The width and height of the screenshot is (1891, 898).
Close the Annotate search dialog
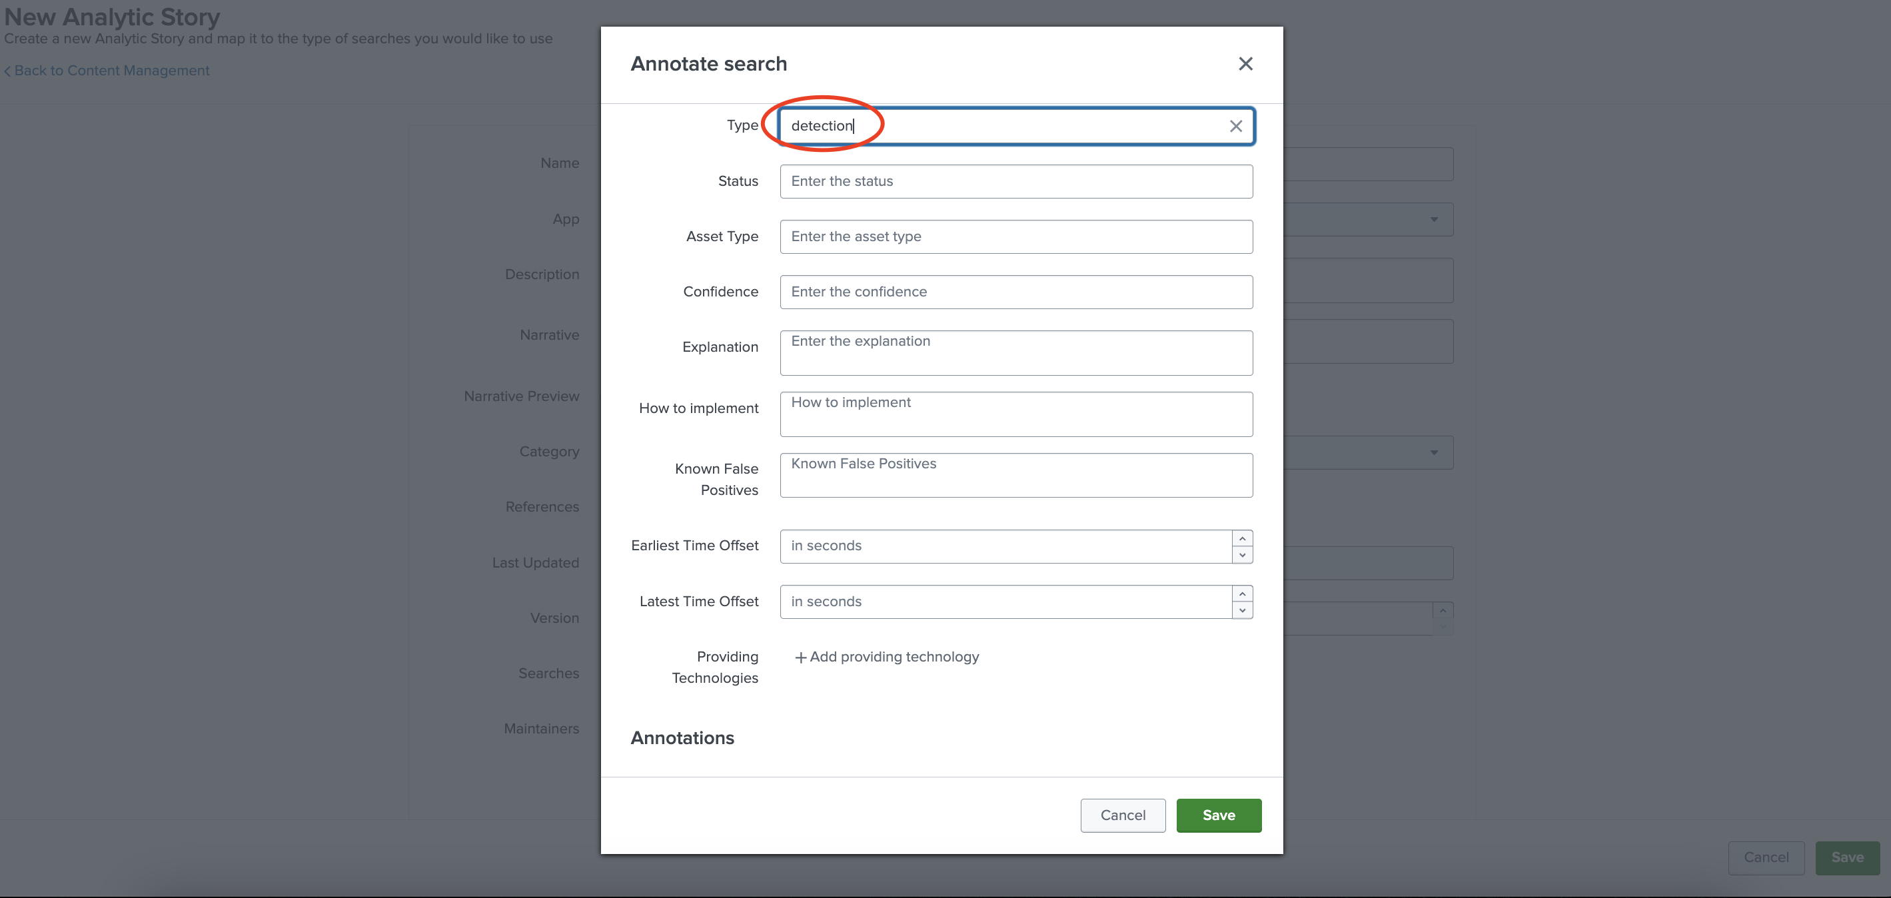[1245, 64]
